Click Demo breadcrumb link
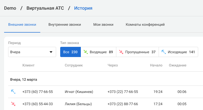The image size is (203, 110). [10, 8]
